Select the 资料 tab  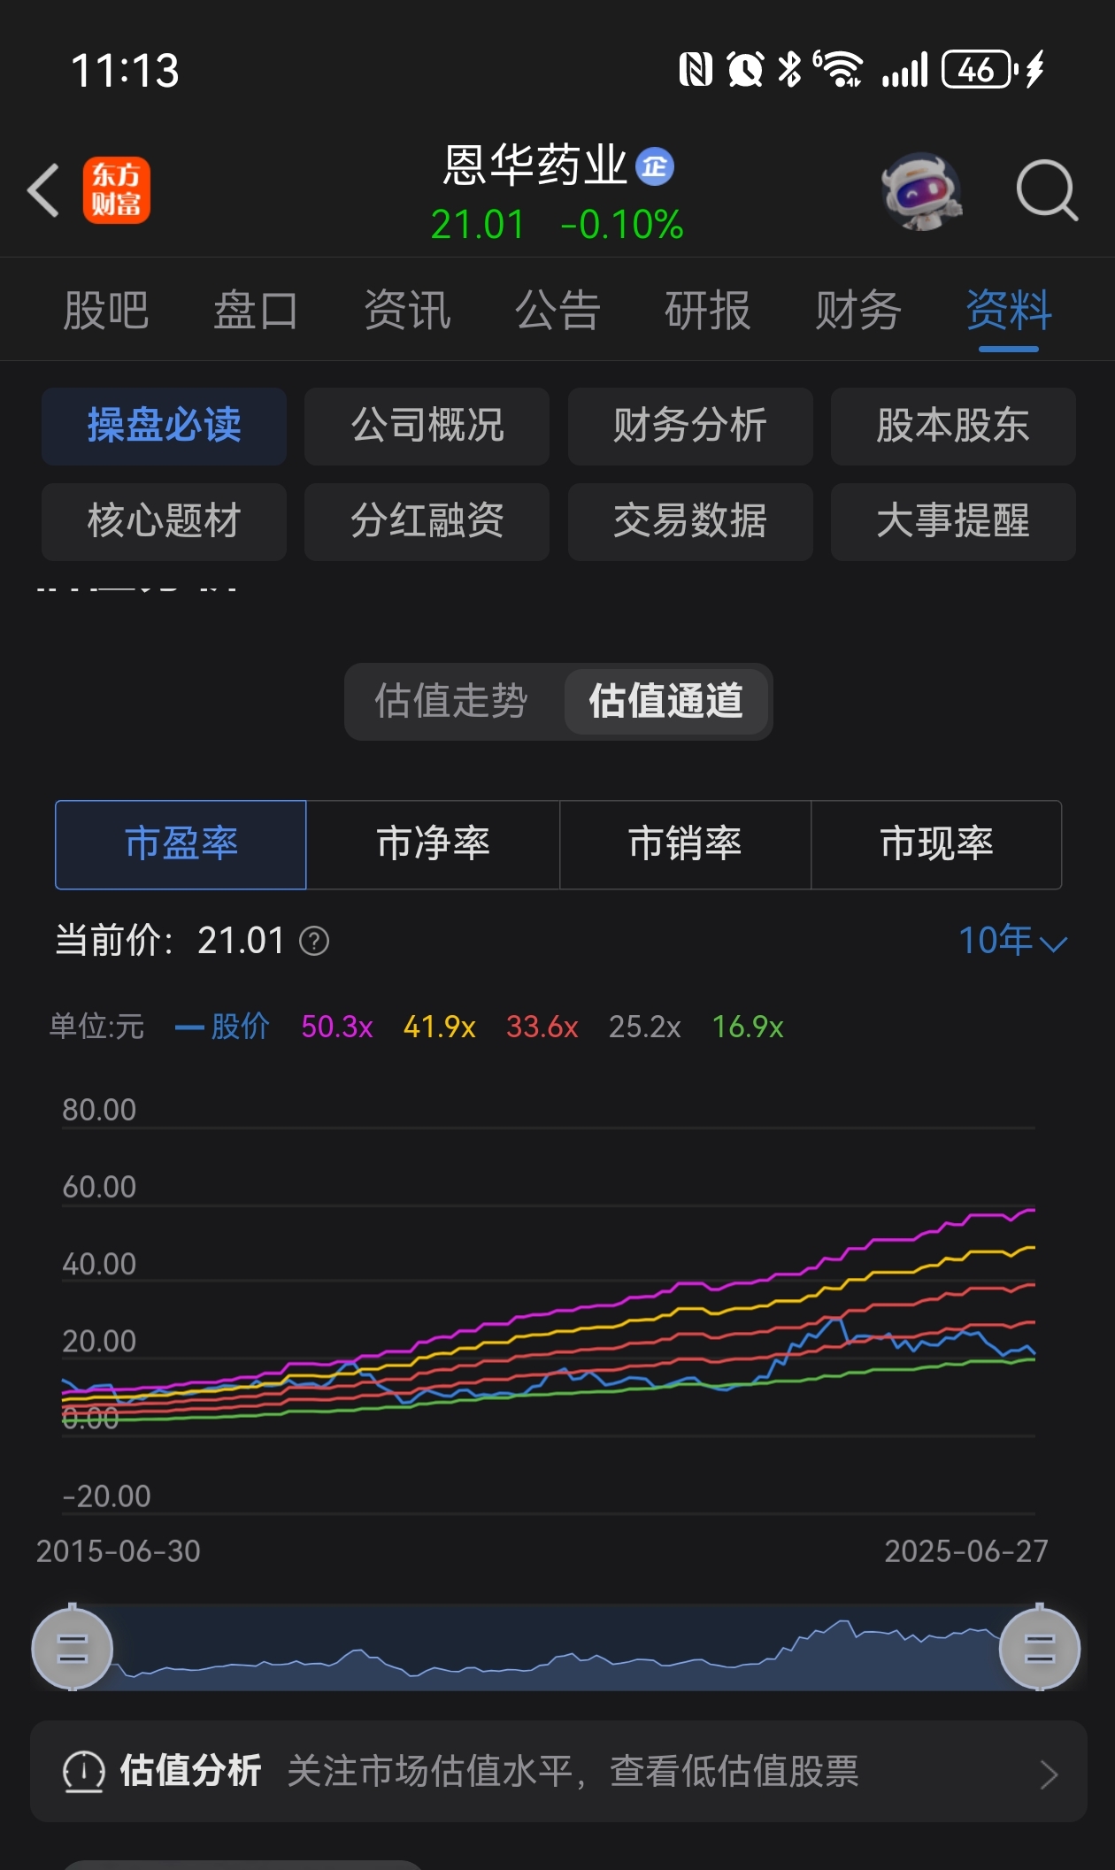(1009, 311)
